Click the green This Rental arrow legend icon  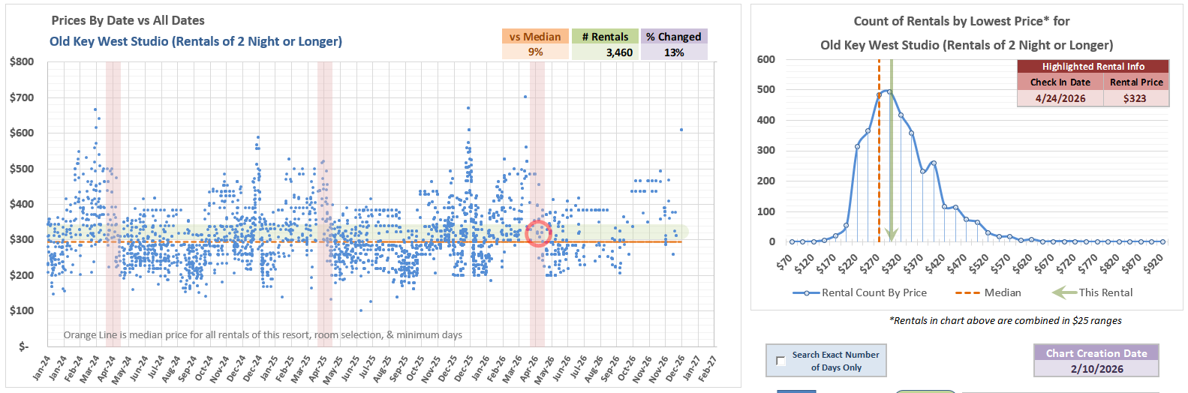1064,292
